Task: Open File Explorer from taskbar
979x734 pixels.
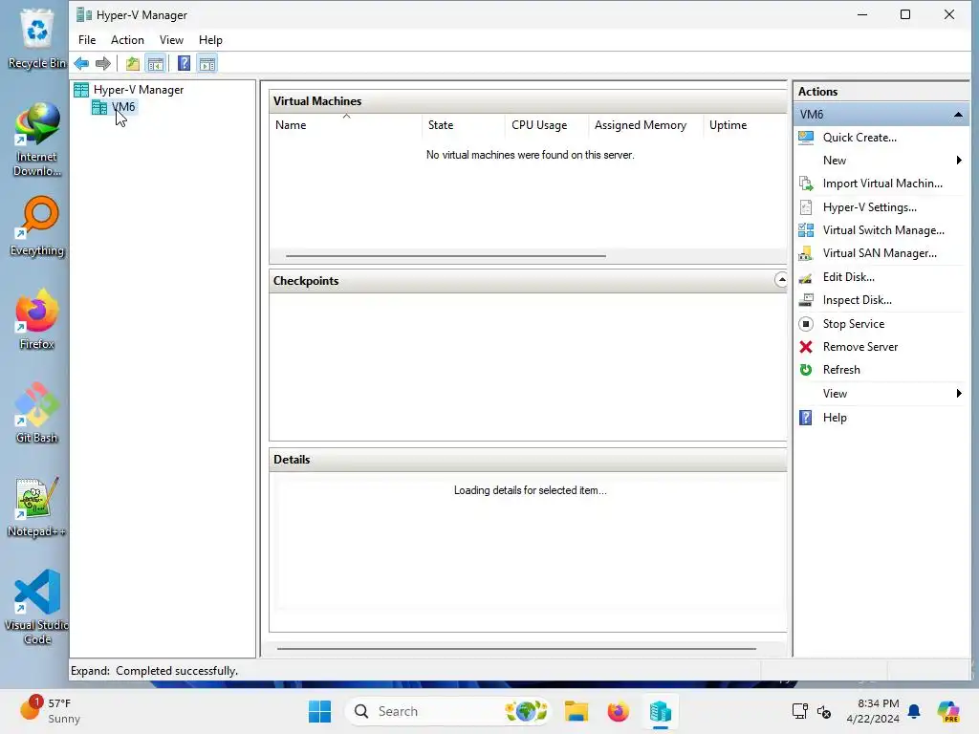Action: 577,711
